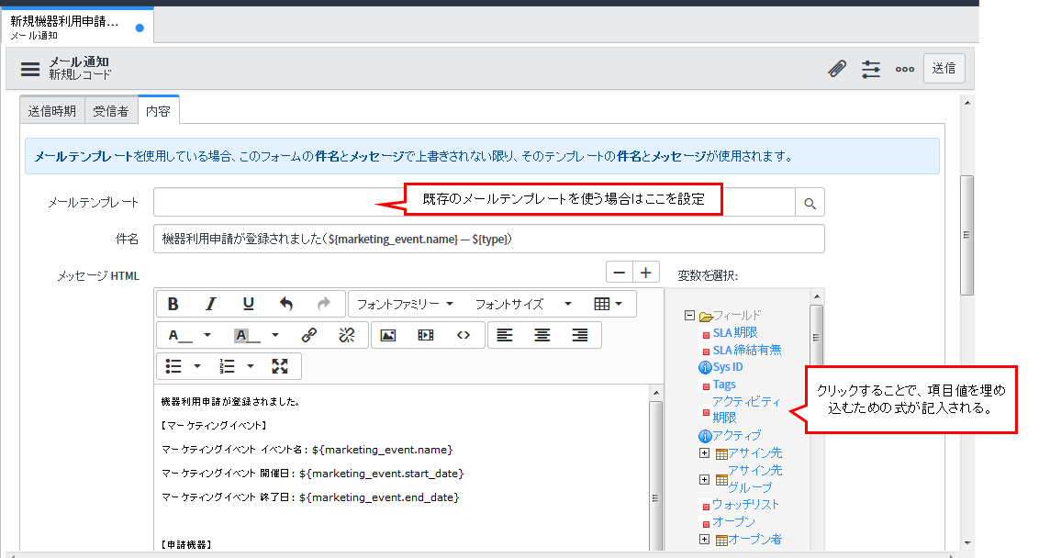
Task: Insert the ウォッチリスト field variable
Action: [745, 505]
